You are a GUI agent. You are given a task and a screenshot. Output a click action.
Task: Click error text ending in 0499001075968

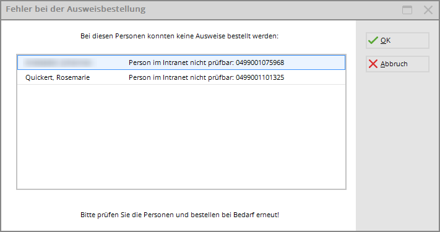tap(206, 62)
